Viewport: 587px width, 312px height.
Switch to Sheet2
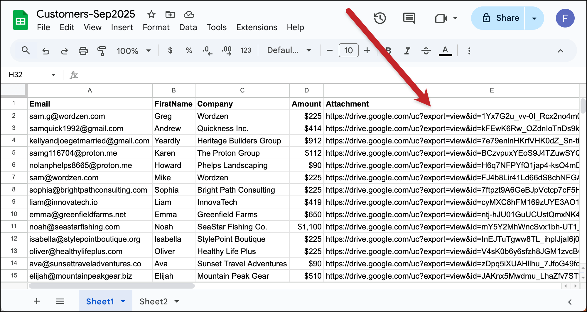154,301
